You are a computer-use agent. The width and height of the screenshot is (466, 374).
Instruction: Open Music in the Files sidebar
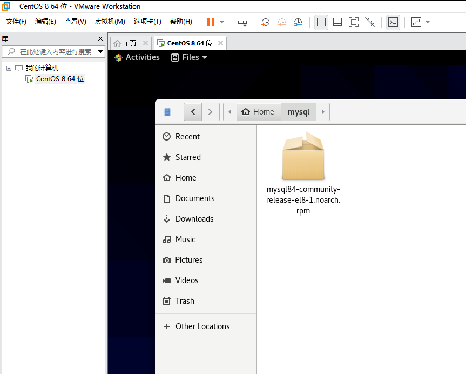pos(206,239)
